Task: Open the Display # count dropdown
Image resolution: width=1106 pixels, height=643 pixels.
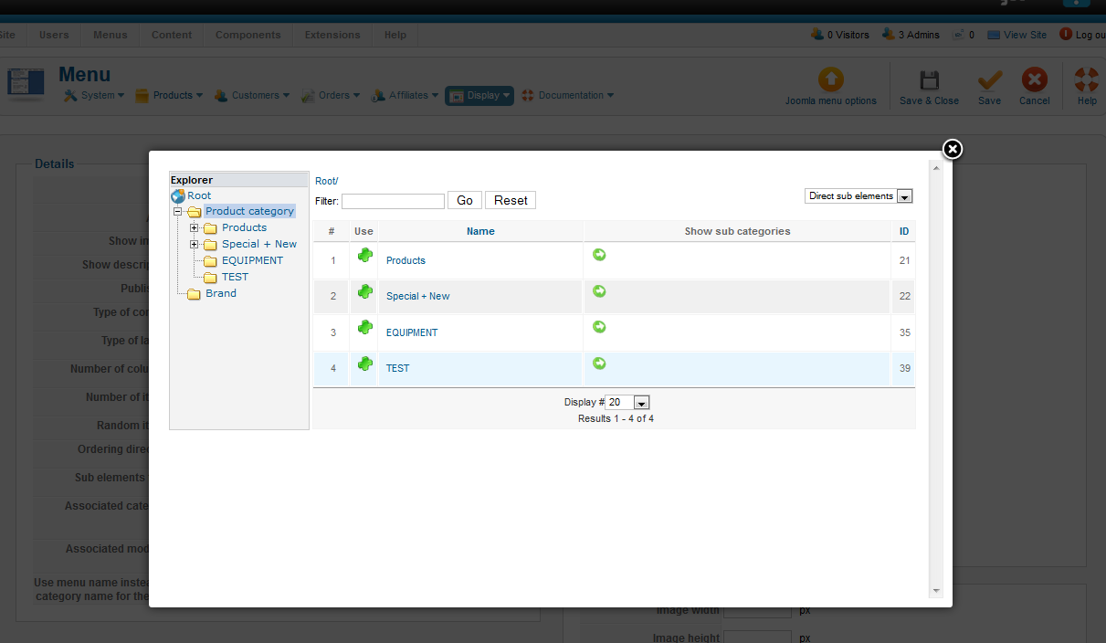Action: pos(627,403)
